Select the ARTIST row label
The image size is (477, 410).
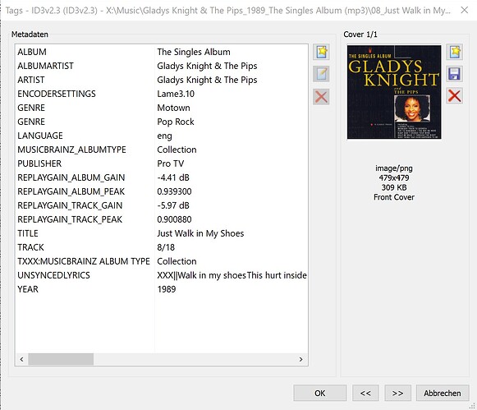click(x=31, y=80)
